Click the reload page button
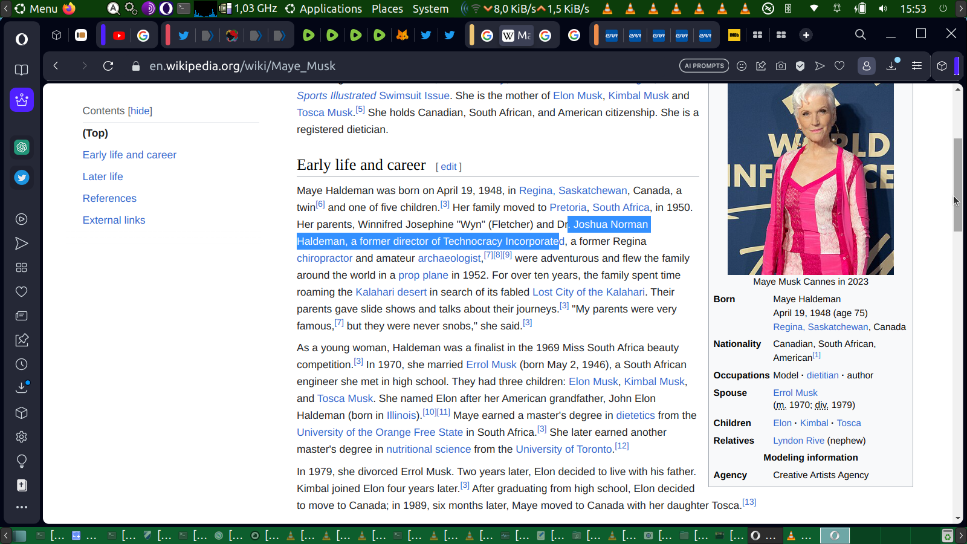Screen dimensions: 967x544 pyautogui.click(x=108, y=66)
